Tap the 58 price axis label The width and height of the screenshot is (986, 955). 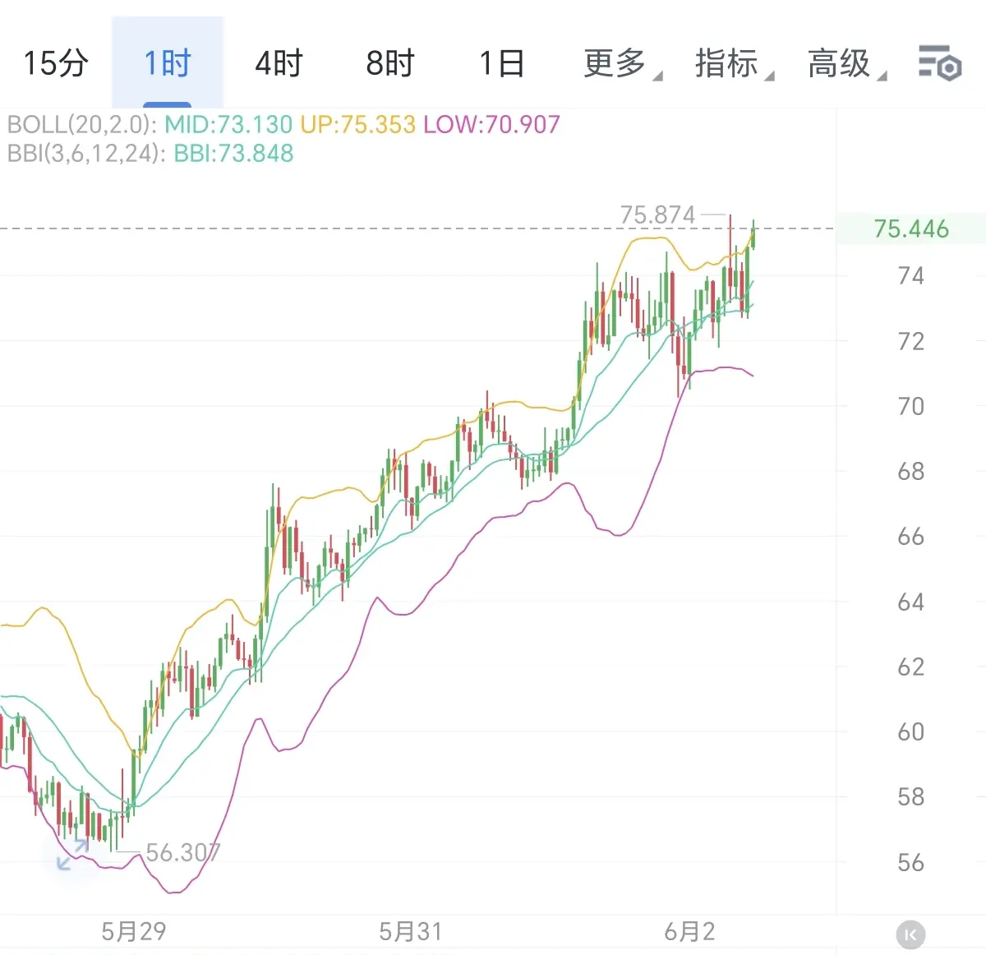click(x=910, y=796)
